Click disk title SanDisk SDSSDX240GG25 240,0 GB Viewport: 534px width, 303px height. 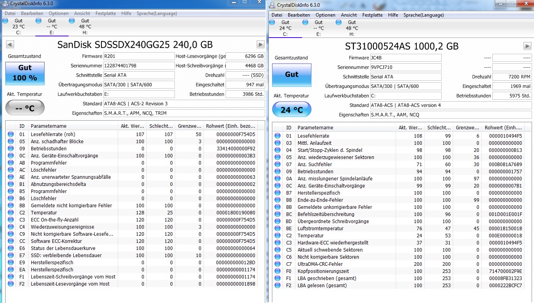coord(135,44)
